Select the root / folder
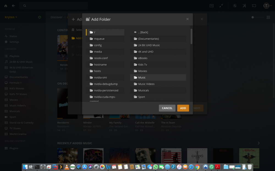This screenshot has width=275, height=171. coord(105,32)
